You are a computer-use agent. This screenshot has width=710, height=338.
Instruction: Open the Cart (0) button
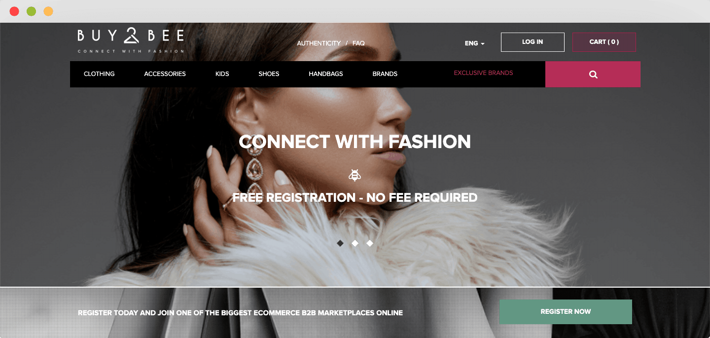click(x=604, y=42)
